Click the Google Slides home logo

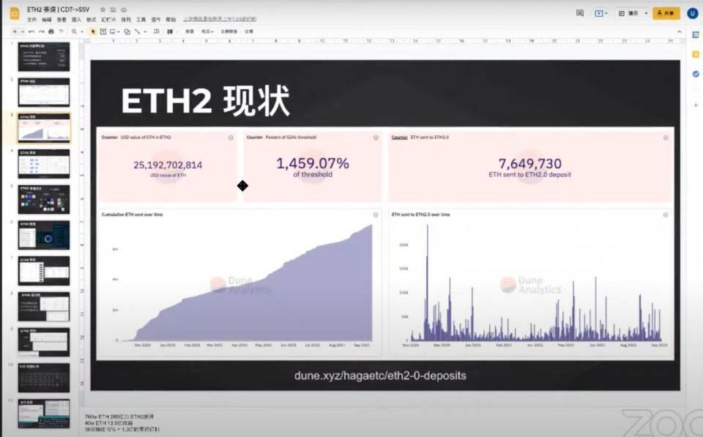(x=14, y=13)
